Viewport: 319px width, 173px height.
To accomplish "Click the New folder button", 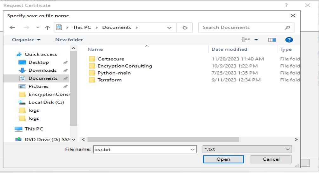I will 69,40.
